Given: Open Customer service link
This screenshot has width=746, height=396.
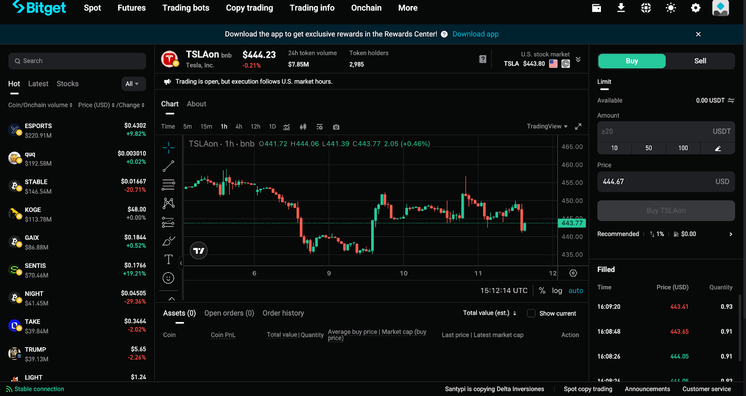Looking at the screenshot, I should (706, 389).
